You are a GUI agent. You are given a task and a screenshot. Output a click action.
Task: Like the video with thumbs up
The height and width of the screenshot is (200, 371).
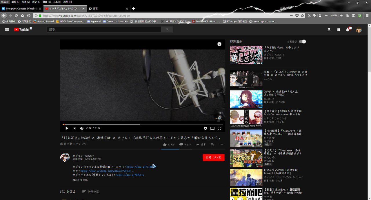tap(165, 145)
